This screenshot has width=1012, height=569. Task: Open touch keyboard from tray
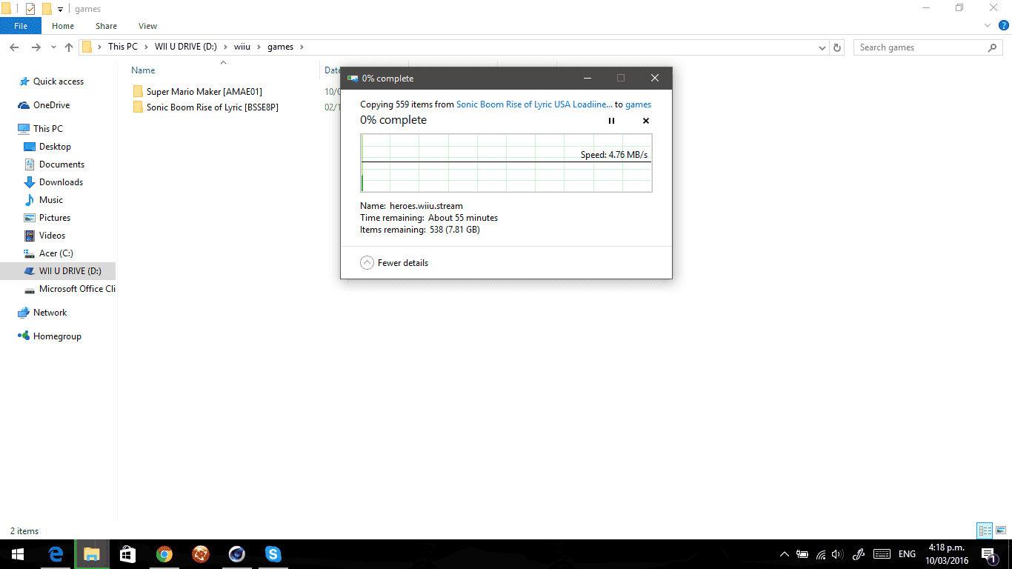click(882, 554)
